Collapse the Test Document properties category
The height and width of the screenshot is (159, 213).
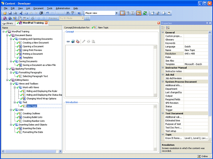click(x=163, y=113)
